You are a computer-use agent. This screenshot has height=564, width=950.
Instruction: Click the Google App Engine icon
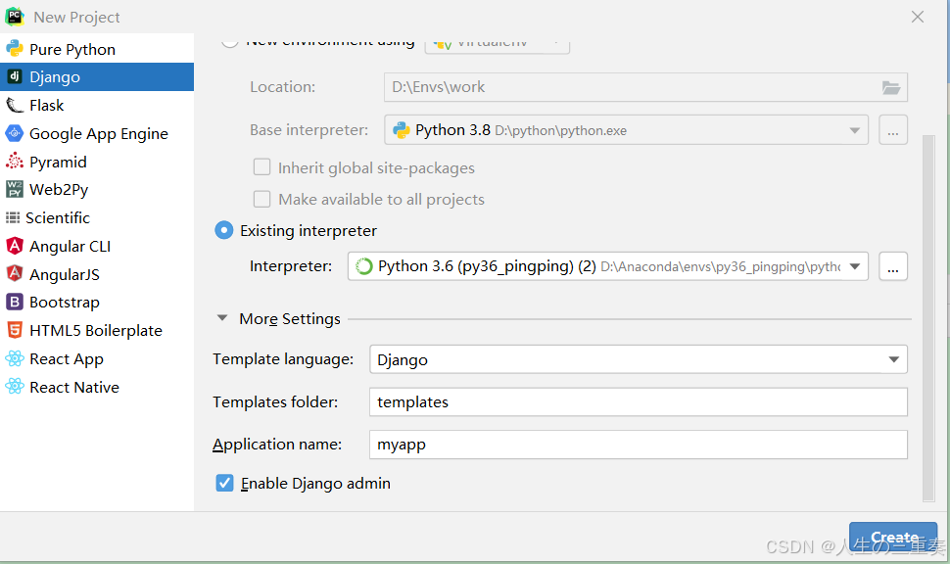pos(15,133)
